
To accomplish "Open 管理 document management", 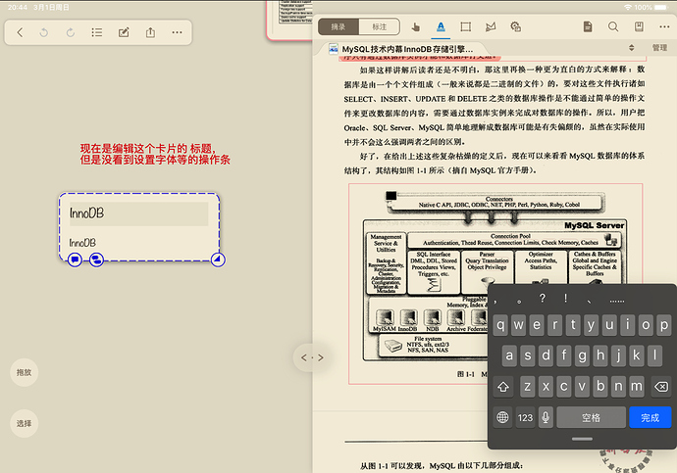I will (x=659, y=48).
